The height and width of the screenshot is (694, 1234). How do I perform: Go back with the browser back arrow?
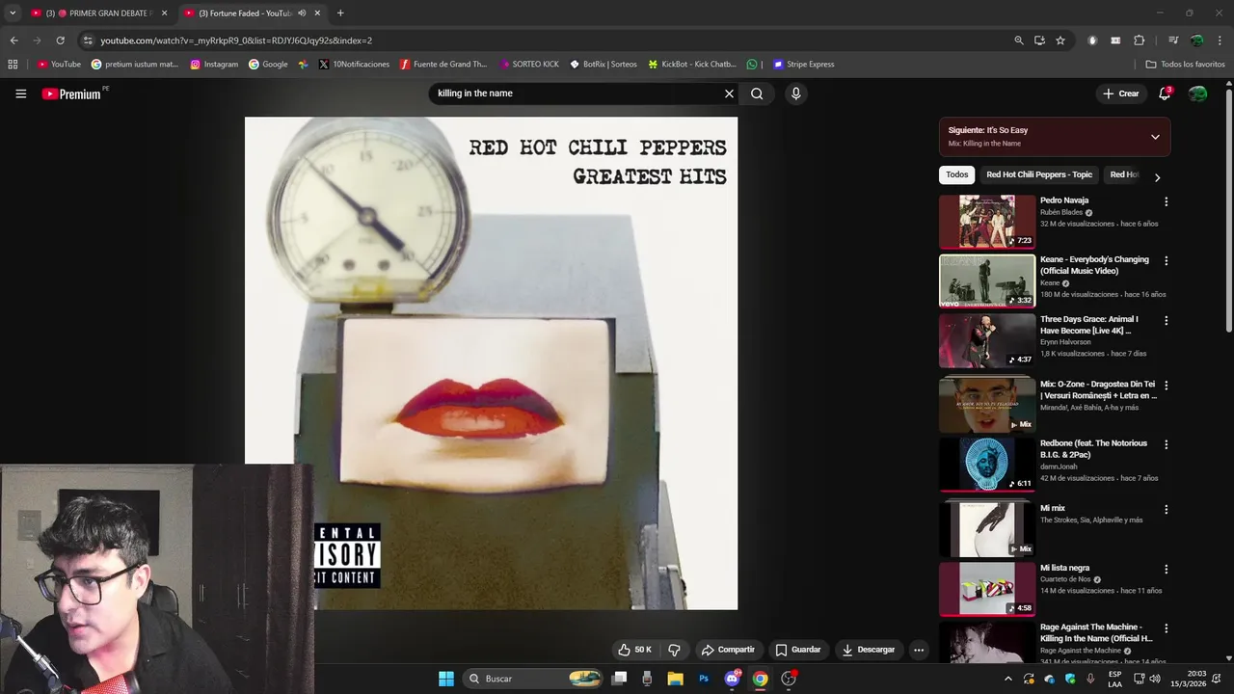13,40
